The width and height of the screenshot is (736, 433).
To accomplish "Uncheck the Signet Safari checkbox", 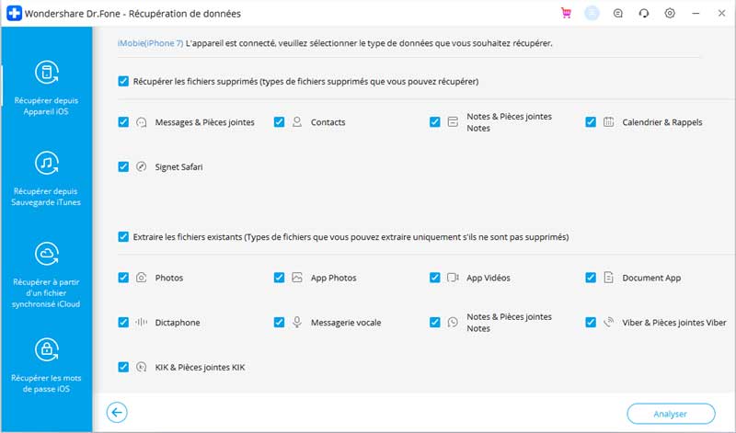I will [x=123, y=166].
